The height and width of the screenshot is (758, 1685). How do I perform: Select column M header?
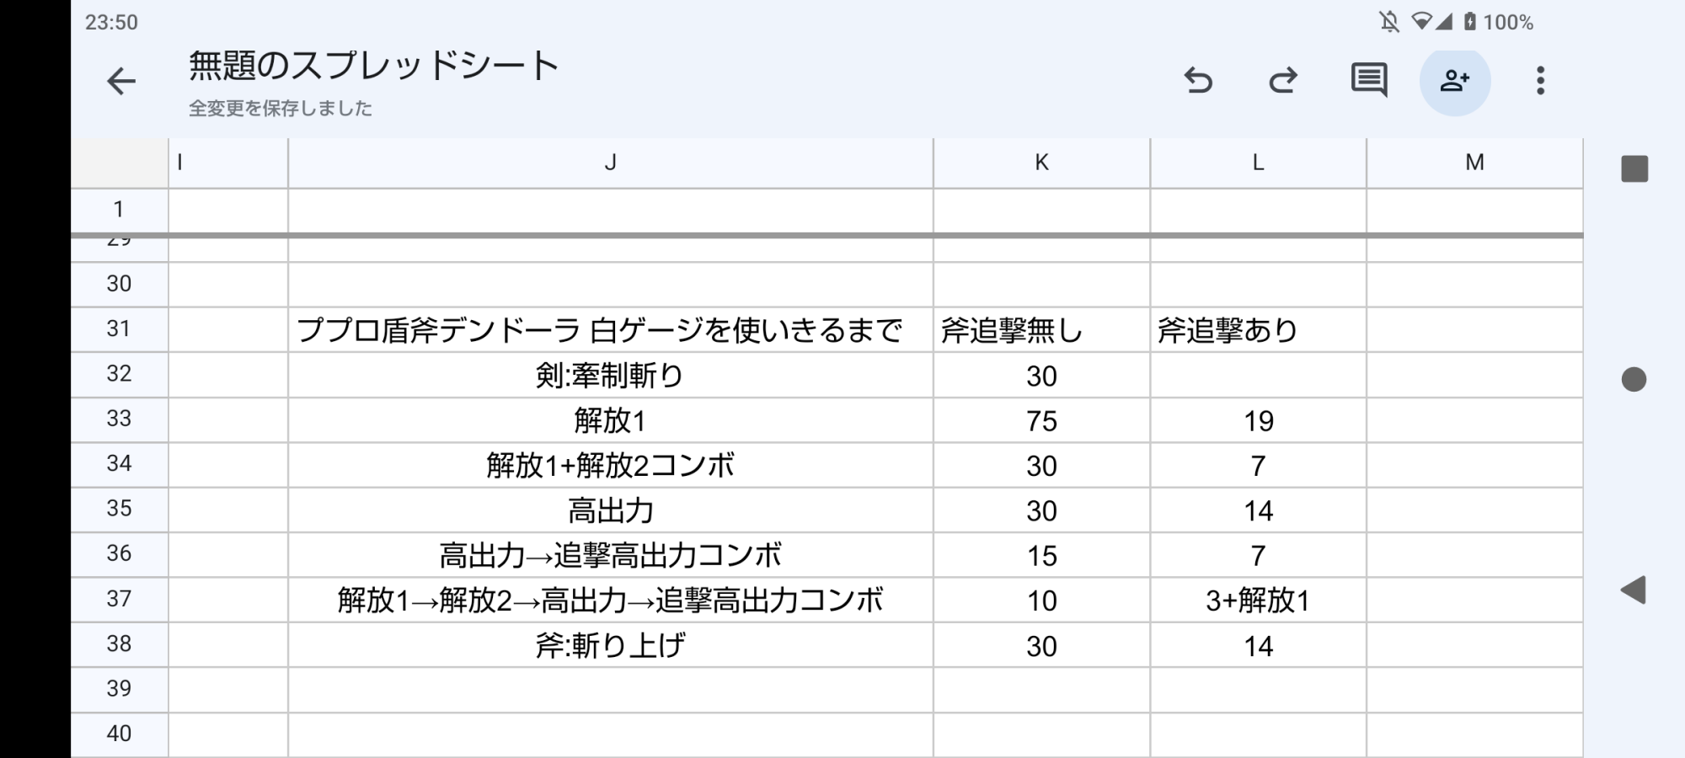(x=1474, y=163)
